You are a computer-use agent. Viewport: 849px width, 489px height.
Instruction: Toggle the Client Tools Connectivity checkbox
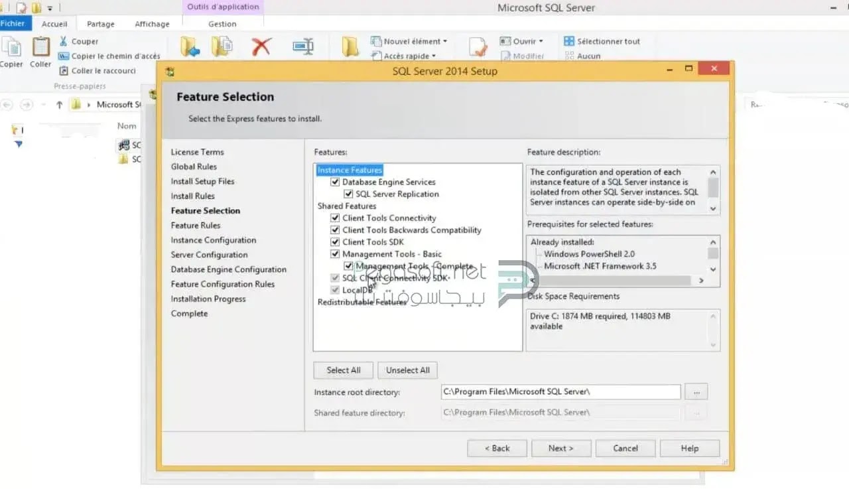tap(335, 218)
